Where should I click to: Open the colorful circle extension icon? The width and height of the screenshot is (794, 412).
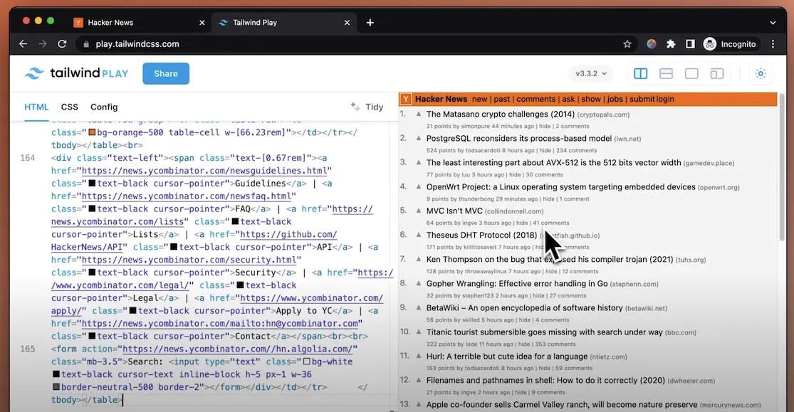tap(651, 44)
